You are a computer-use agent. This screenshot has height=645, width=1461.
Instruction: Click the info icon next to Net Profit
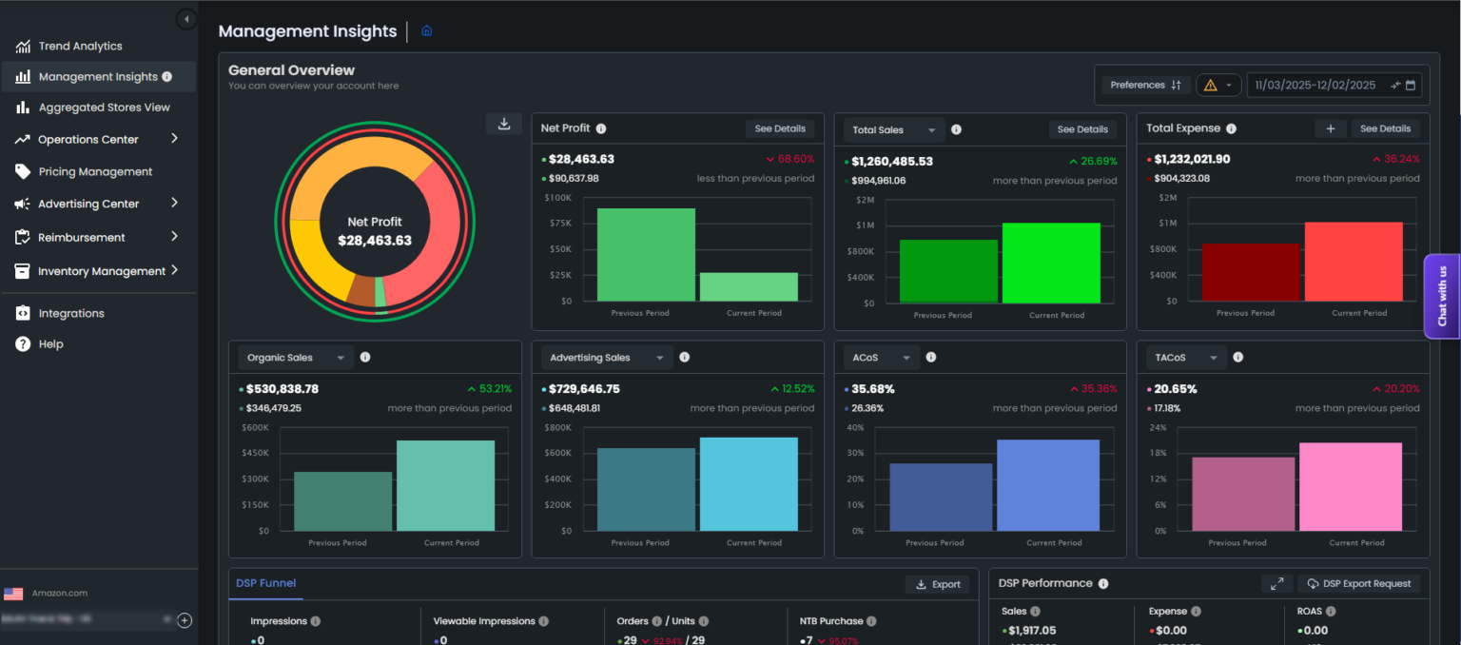pyautogui.click(x=602, y=127)
